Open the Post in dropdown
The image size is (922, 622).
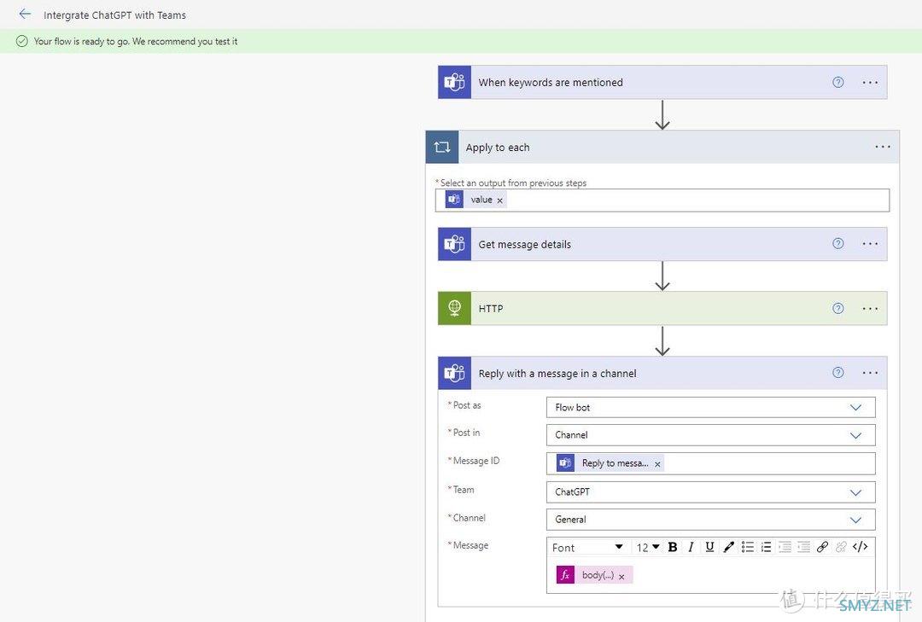tap(710, 435)
